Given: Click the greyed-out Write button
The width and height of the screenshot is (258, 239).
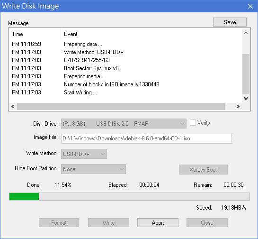Looking at the screenshot, I should 108,223.
